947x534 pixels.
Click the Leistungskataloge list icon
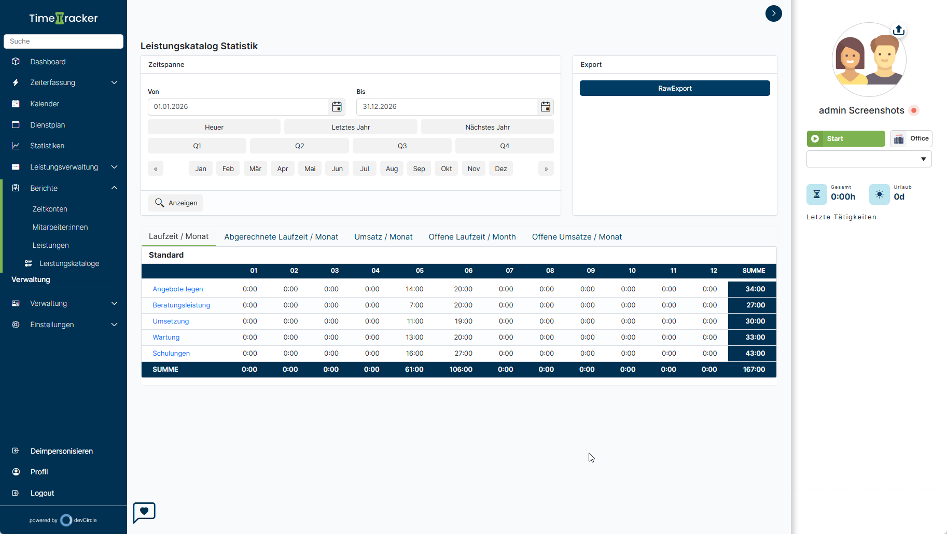click(29, 263)
